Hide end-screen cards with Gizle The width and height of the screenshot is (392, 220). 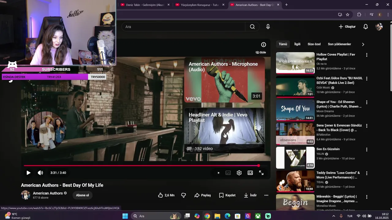261,52
